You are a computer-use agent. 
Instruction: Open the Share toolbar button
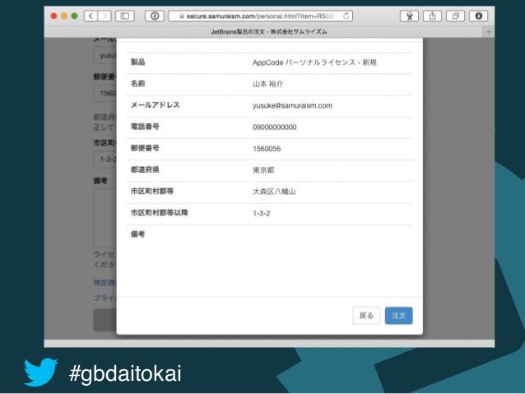pos(432,16)
